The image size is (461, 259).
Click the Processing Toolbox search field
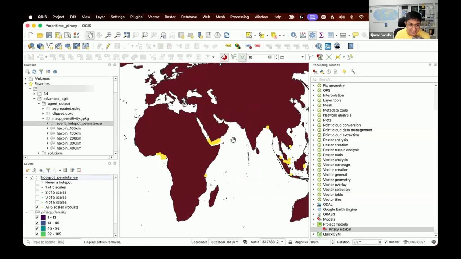coord(375,79)
